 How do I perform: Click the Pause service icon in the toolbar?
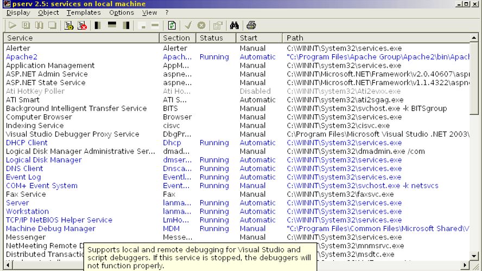pyautogui.click(x=39, y=25)
